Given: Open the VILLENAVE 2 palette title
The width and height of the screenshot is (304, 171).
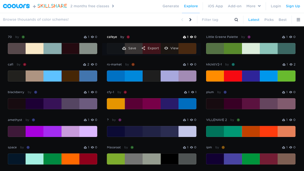Looking at the screenshot, I should click(x=217, y=120).
